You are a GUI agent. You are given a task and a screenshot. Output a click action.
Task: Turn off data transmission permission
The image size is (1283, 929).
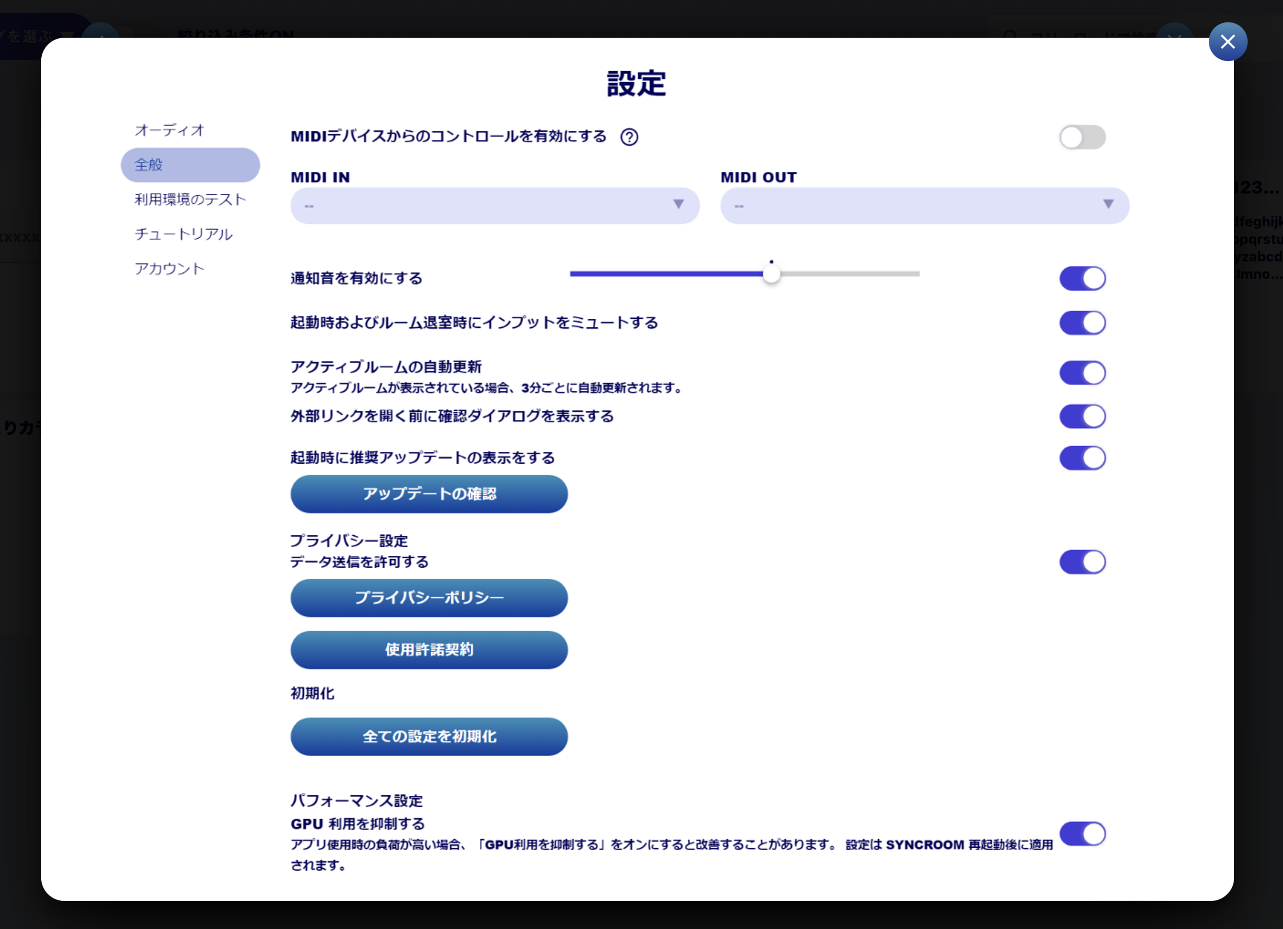(x=1082, y=562)
